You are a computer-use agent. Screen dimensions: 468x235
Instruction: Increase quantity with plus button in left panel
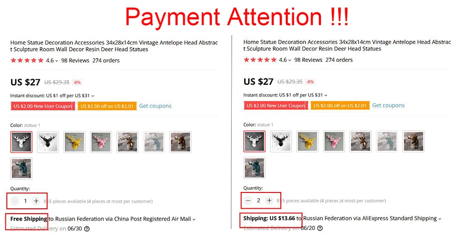(x=36, y=201)
